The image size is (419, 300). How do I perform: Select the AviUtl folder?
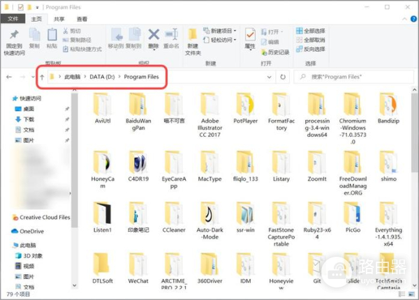103,108
